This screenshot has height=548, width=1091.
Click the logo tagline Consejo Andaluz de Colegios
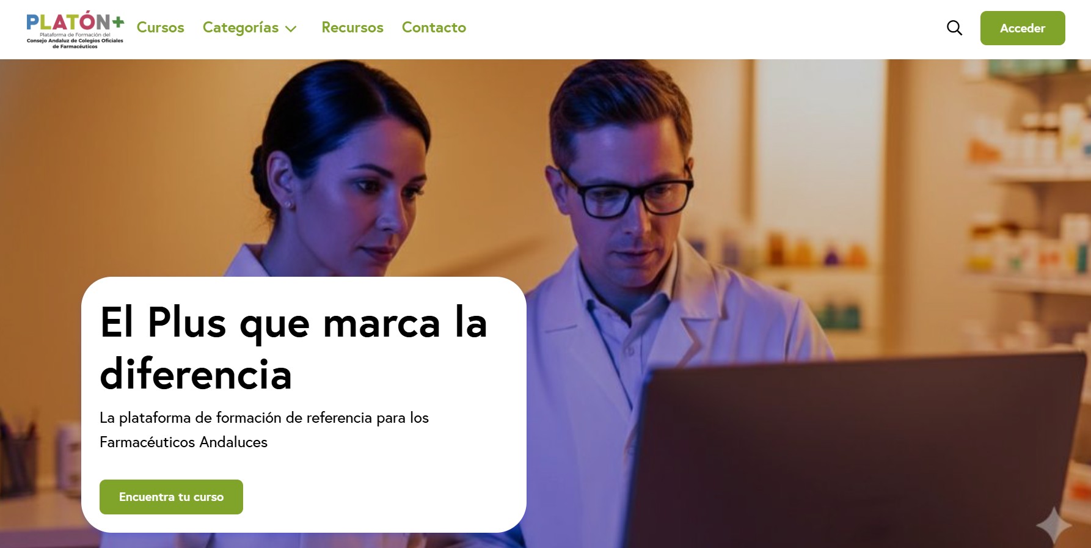(x=75, y=43)
